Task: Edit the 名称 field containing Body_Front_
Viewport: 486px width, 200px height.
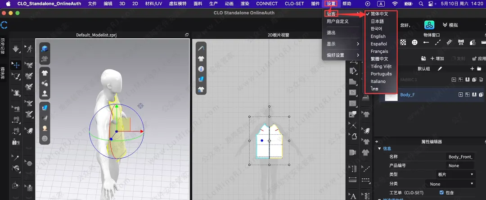Action: [460, 157]
